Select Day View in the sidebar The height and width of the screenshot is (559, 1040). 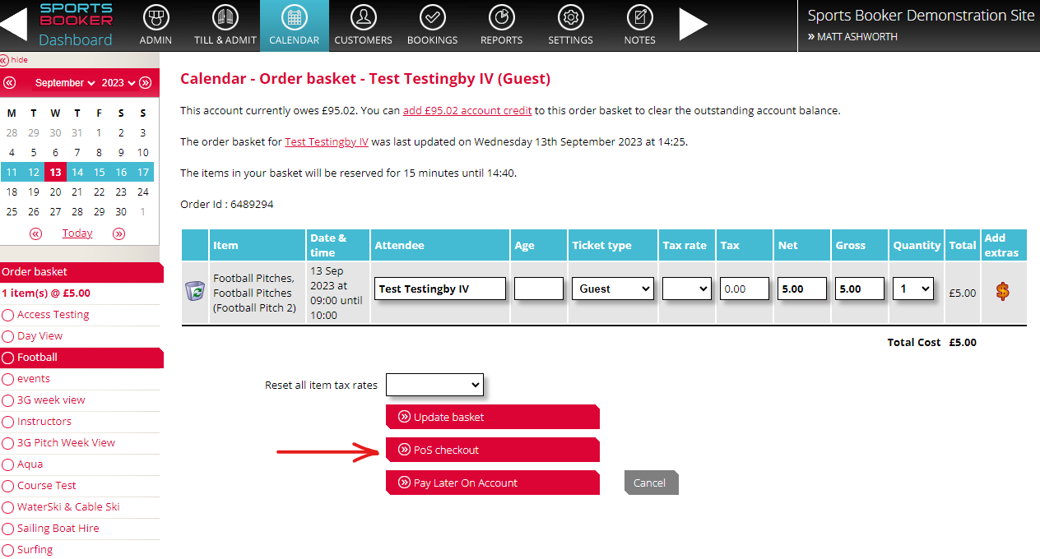39,336
